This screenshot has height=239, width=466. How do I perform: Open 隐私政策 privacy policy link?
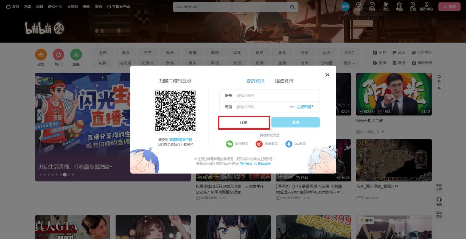click(264, 164)
